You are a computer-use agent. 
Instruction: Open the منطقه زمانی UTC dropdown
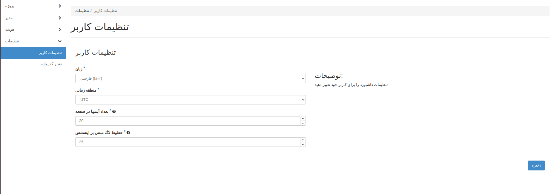coord(190,100)
